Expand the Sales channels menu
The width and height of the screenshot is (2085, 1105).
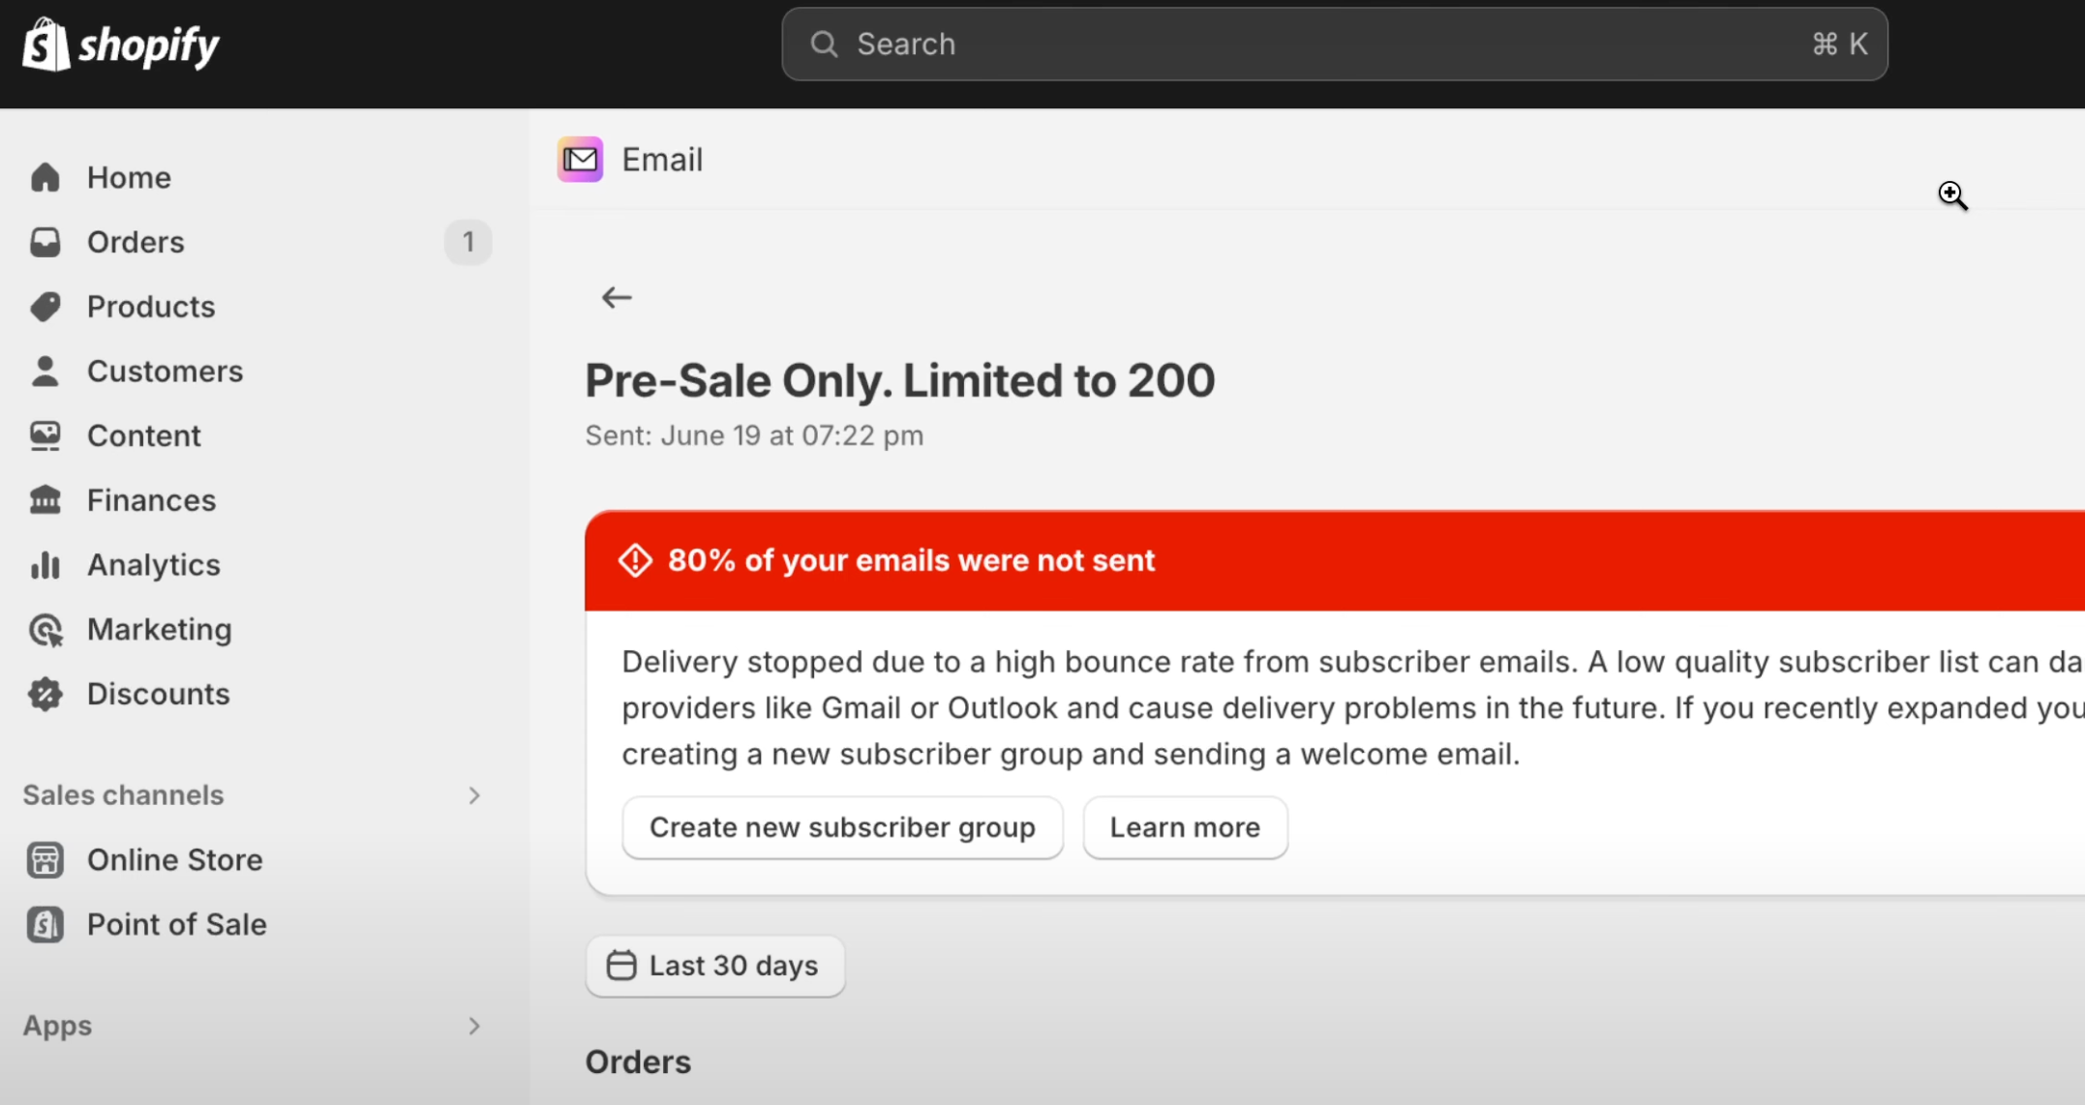coord(475,795)
